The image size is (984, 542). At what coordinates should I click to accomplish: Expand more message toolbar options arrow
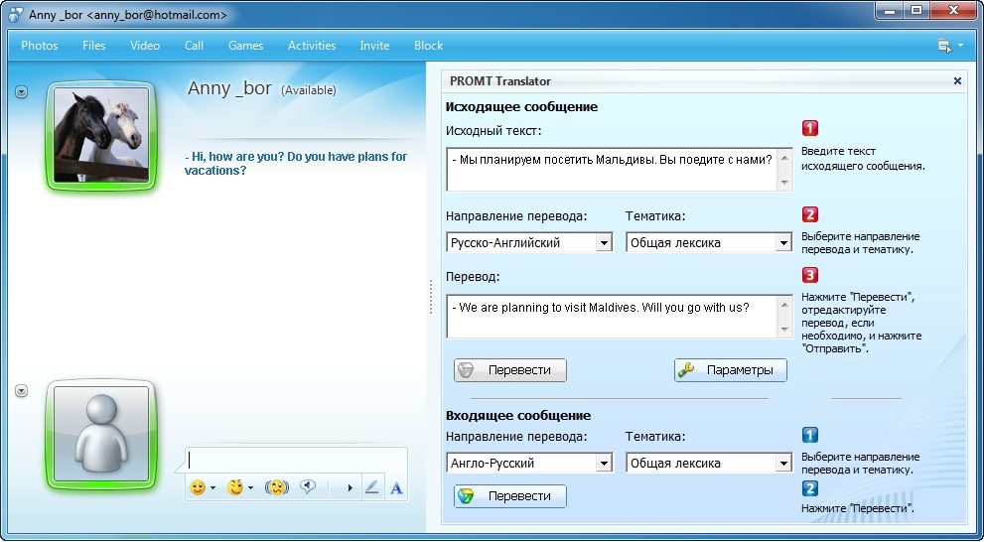349,487
